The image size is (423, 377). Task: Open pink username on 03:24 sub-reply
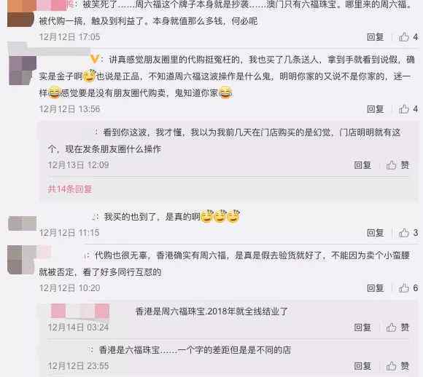(x=80, y=311)
